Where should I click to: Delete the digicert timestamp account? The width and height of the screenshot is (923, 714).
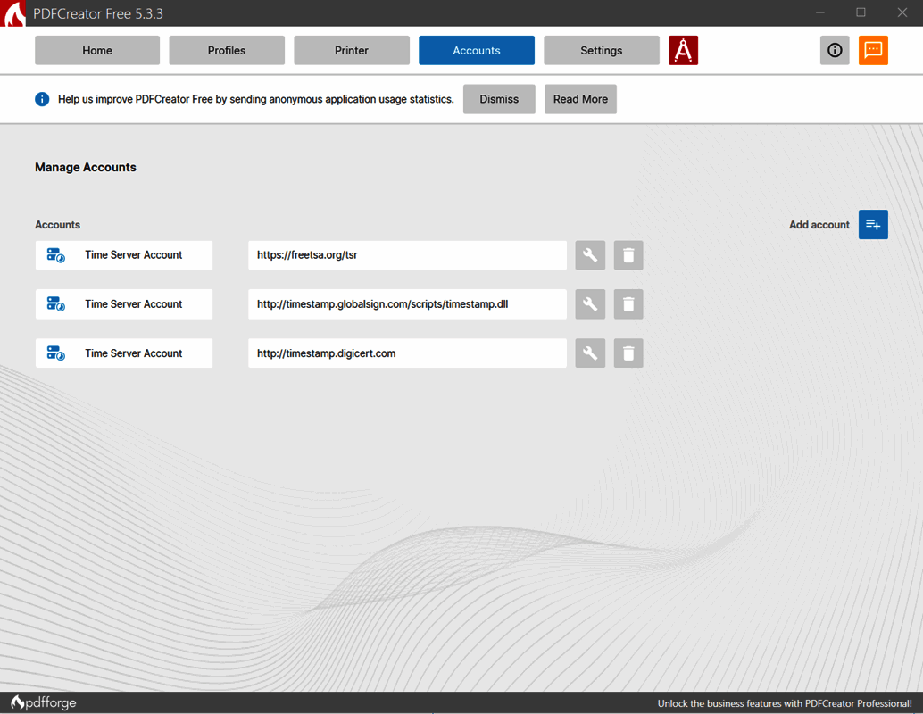628,353
